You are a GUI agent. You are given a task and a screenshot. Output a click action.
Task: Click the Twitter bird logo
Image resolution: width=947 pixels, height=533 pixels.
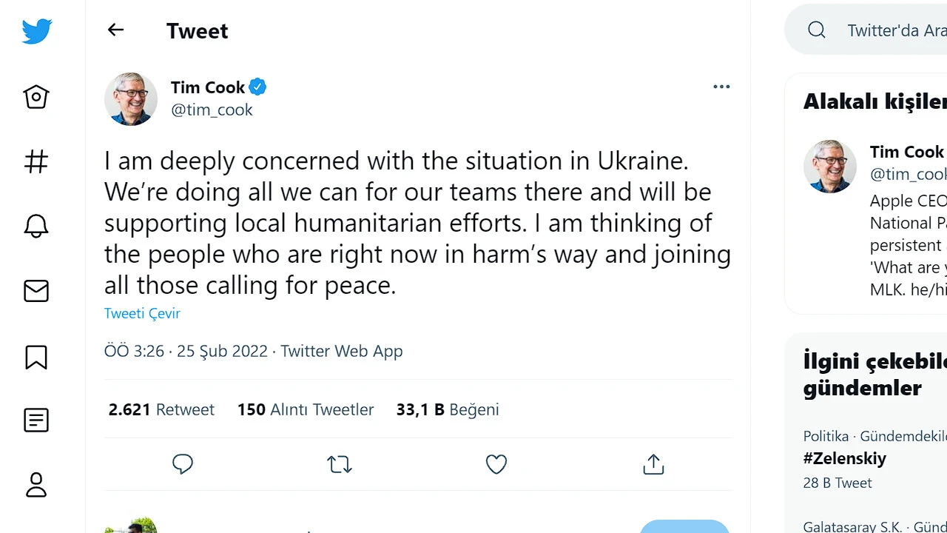[x=36, y=31]
